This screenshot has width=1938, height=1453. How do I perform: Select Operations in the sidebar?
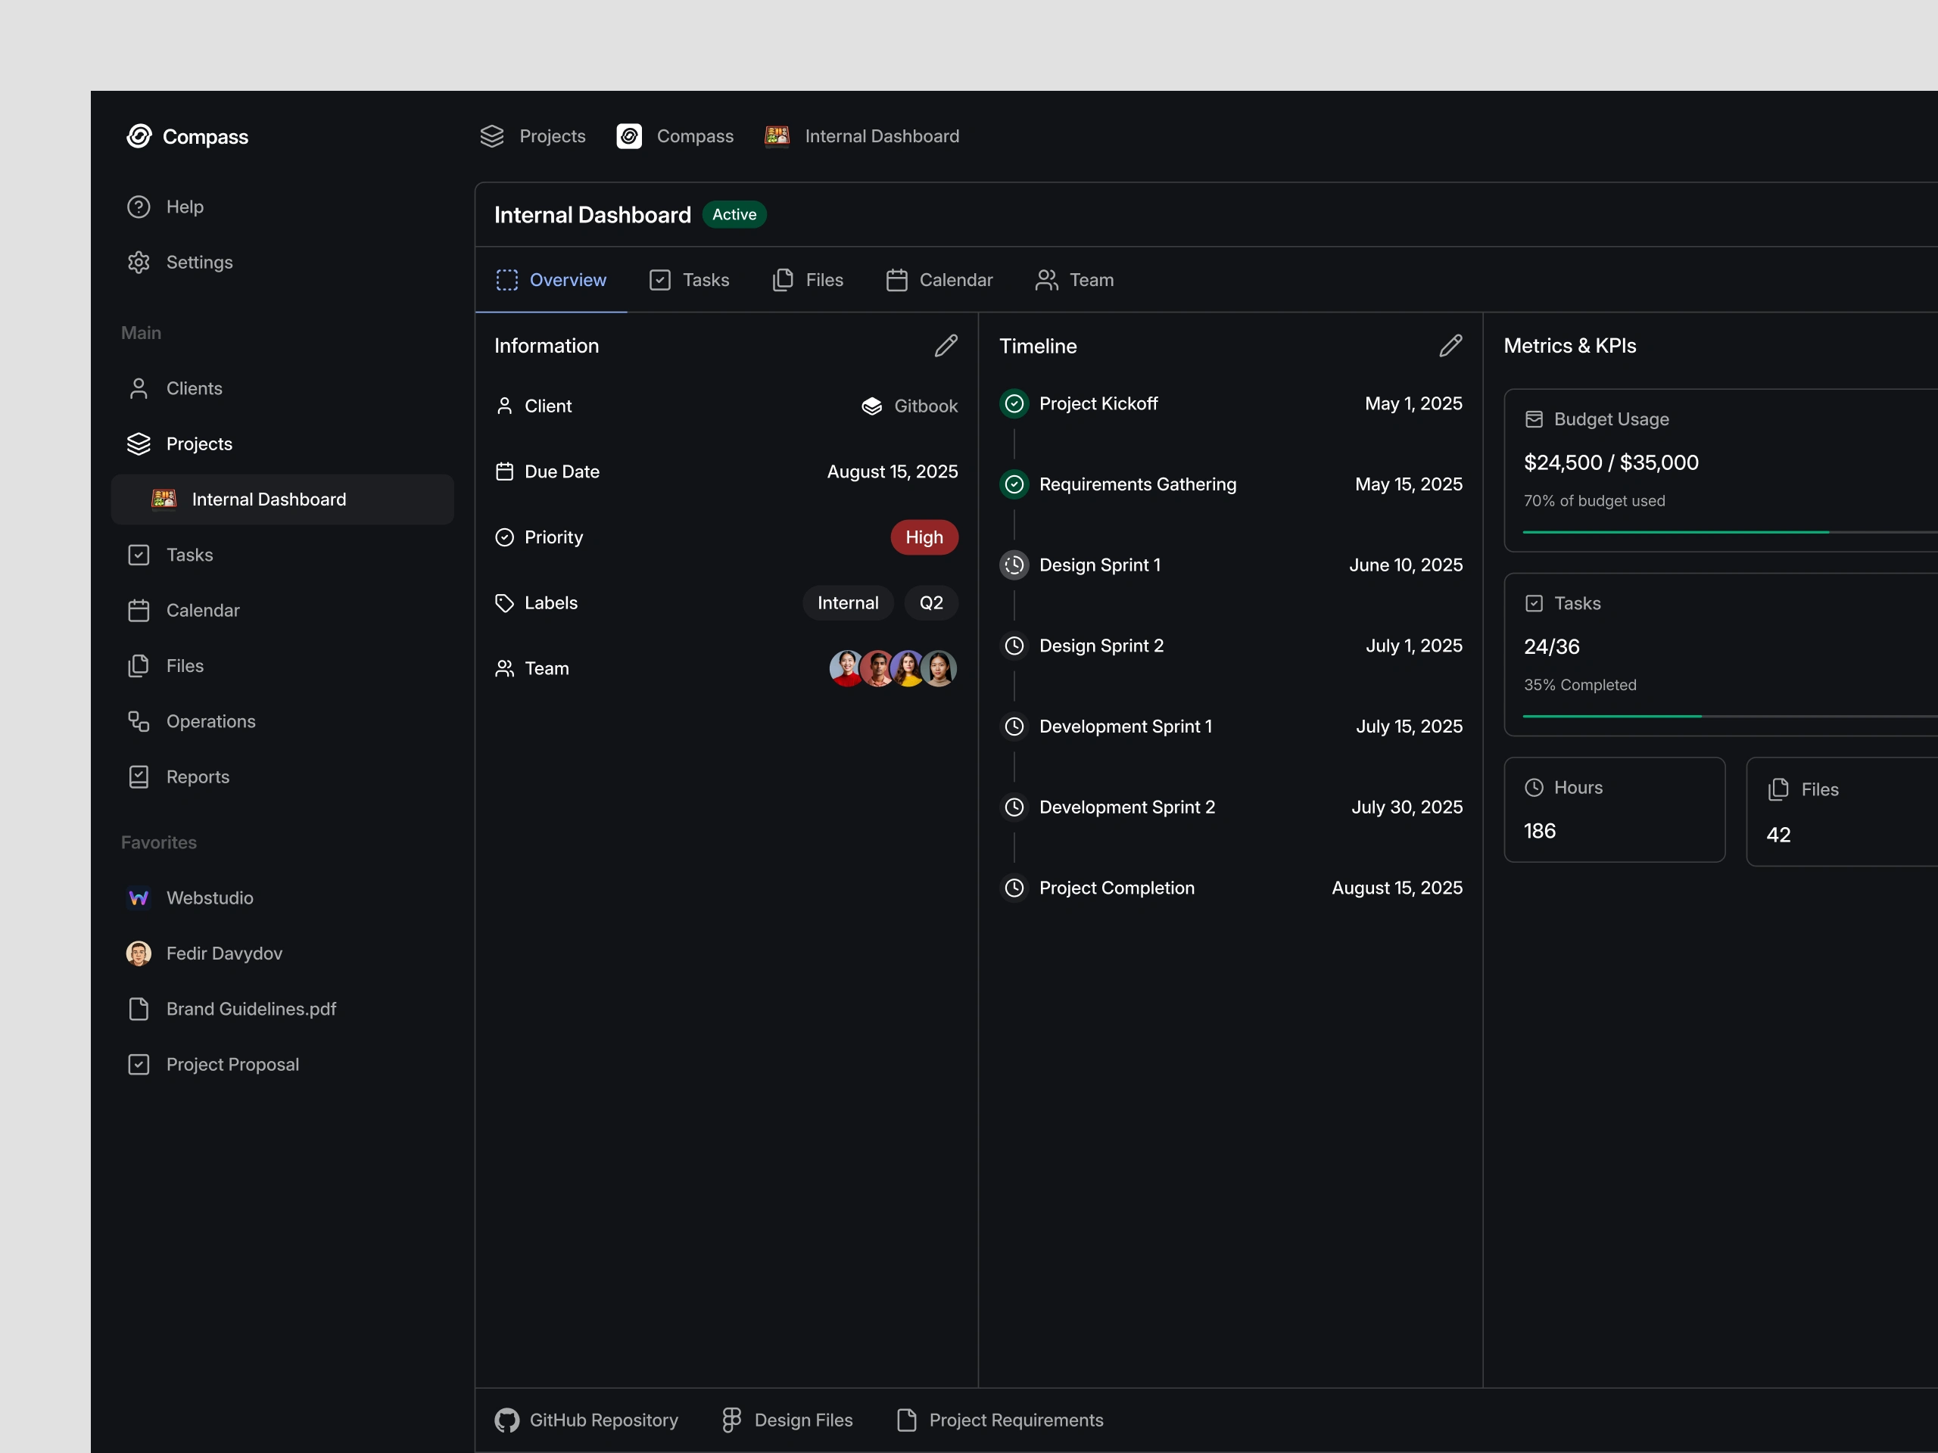[x=210, y=722]
